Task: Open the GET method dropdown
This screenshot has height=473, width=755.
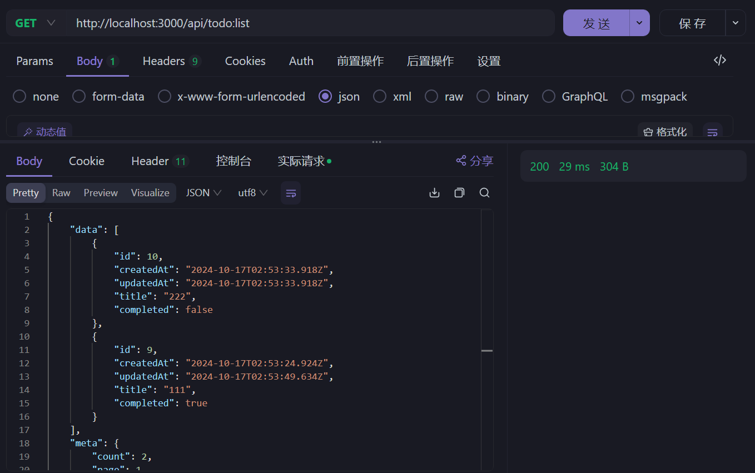Action: [35, 23]
